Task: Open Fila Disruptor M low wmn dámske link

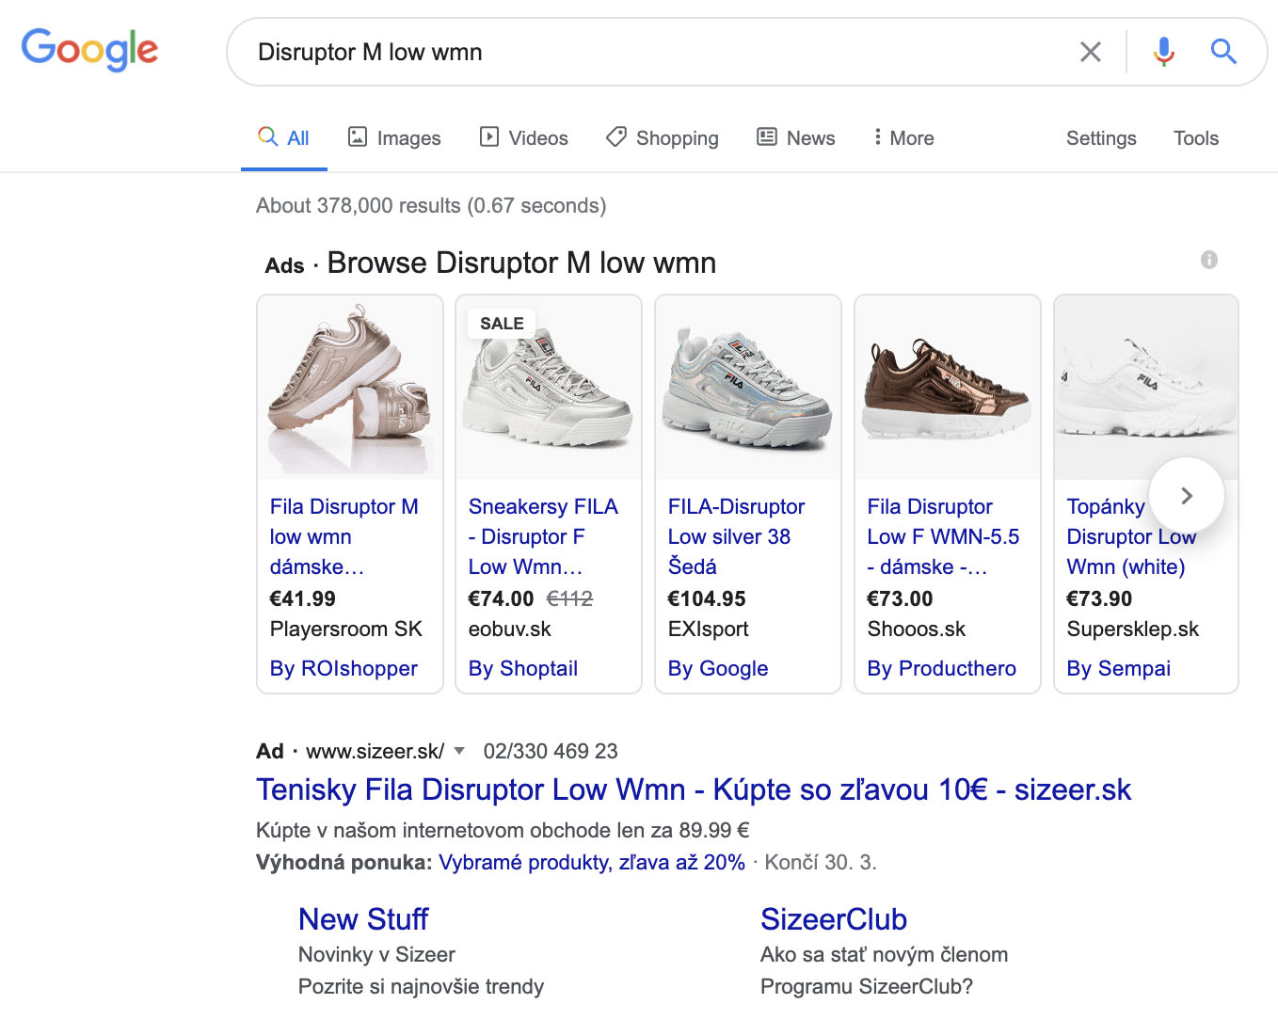Action: coord(344,536)
